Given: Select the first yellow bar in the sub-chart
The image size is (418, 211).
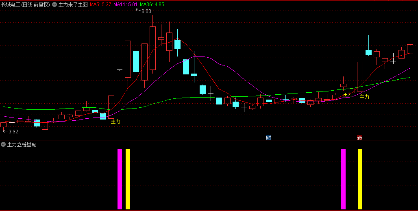Looking at the screenshot, I should pos(128,179).
